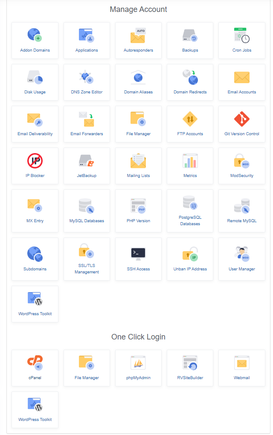
Task: Click the "DNS Zone Editor" label
Action: pyautogui.click(x=87, y=92)
